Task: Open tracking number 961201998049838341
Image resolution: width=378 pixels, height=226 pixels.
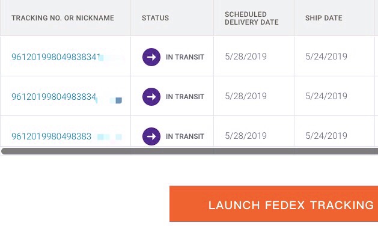Action: coord(56,57)
